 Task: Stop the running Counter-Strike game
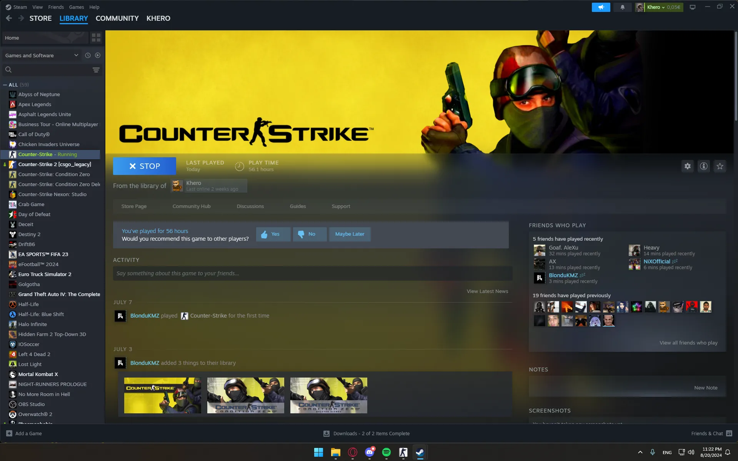tap(144, 166)
